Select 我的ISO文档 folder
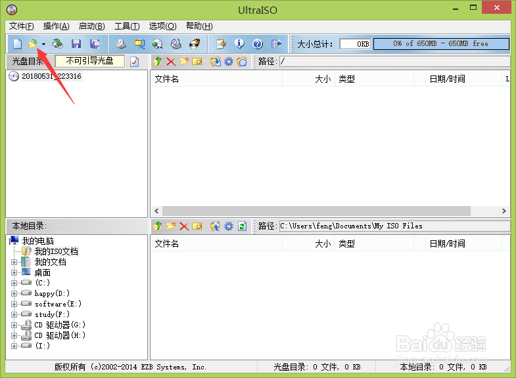The height and width of the screenshot is (378, 516). pos(57,251)
